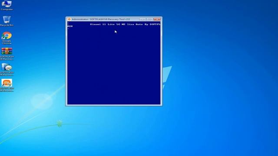Click the SOFTFLASH Mi Recovery Tool title text

tap(101, 19)
